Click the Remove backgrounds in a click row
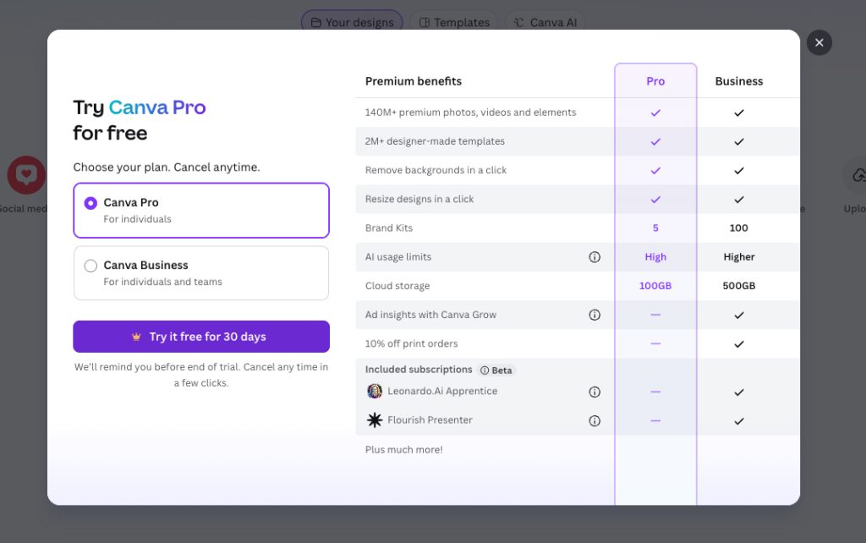 578,170
